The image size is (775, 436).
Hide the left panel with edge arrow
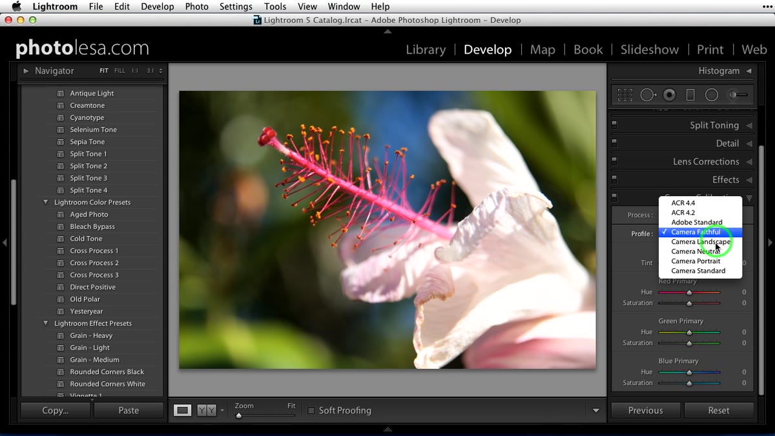pos(5,243)
